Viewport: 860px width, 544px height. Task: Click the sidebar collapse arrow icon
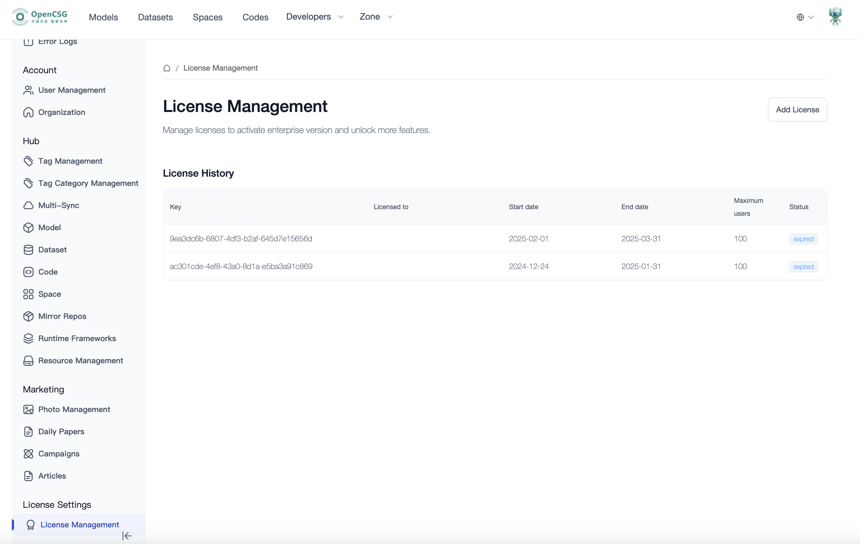pos(127,536)
